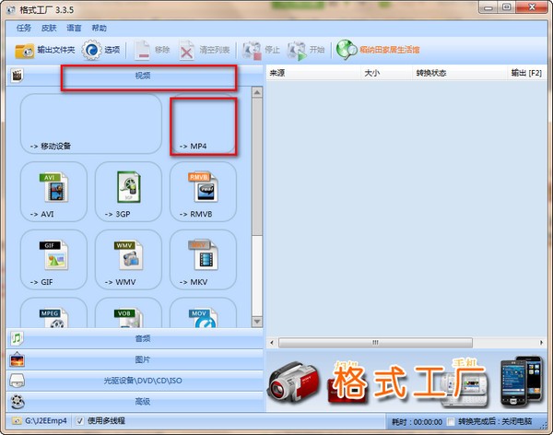Click the format list scroll down arrow
553x435 pixels.
coord(257,322)
